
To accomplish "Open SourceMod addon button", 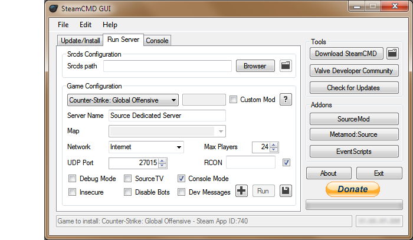I will (354, 119).
